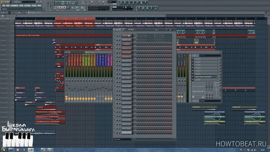Screen dimensions: 270x152
Task: Toggle last step of the bottom channel
Action: tap(171, 133)
